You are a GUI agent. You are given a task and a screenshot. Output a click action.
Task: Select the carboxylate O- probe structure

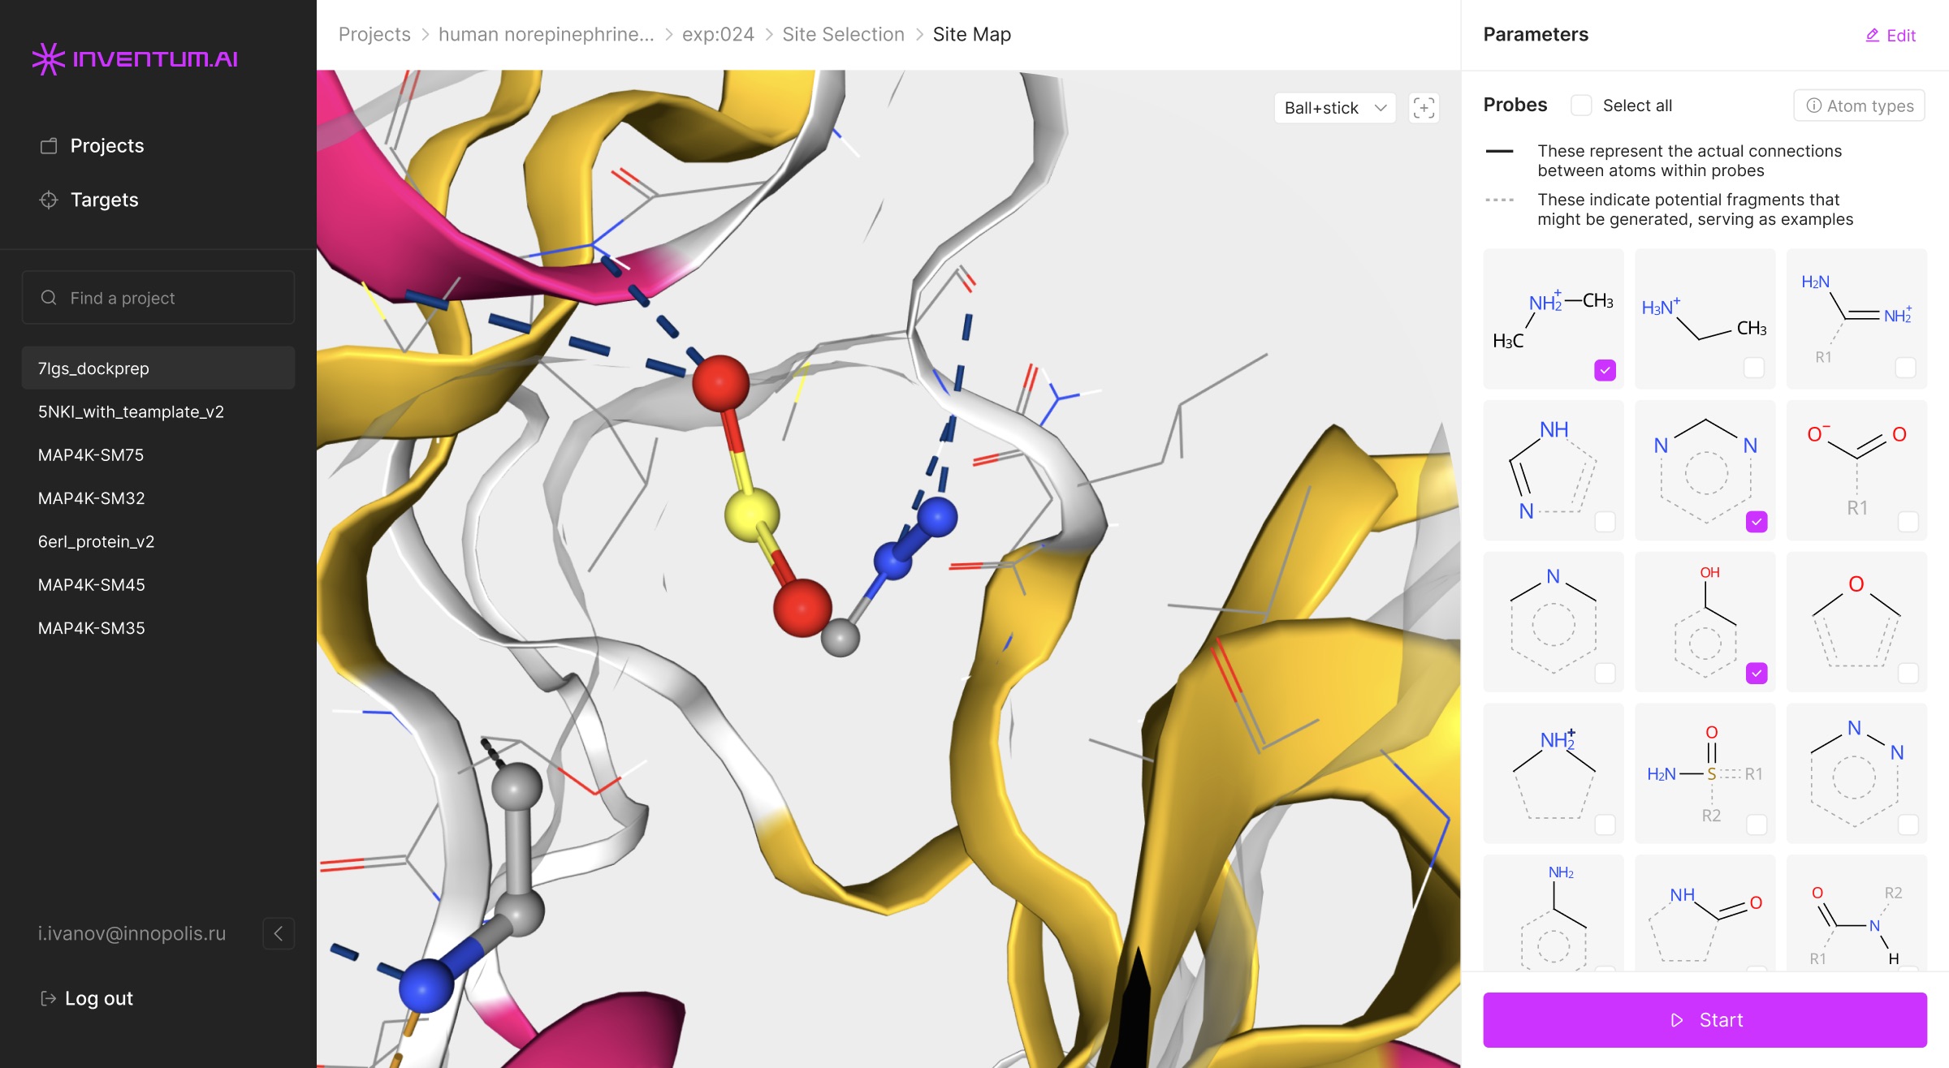click(1856, 471)
